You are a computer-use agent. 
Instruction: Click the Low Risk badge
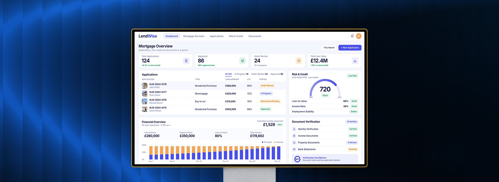coord(352,76)
